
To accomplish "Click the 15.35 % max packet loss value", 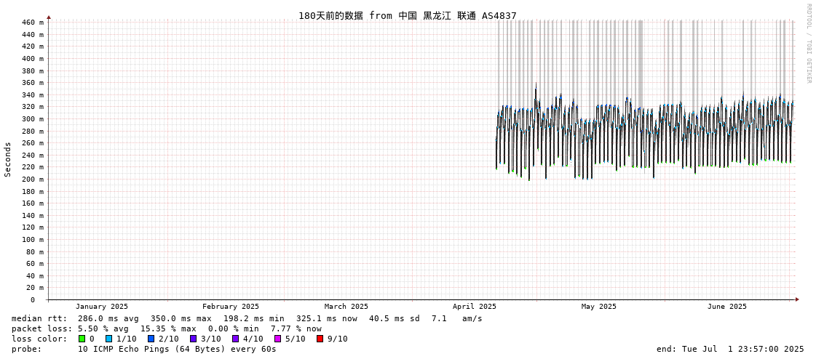I will point(167,328).
